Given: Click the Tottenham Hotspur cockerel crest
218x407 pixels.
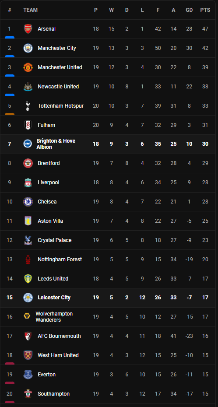Looking at the screenshot, I should (x=28, y=105).
